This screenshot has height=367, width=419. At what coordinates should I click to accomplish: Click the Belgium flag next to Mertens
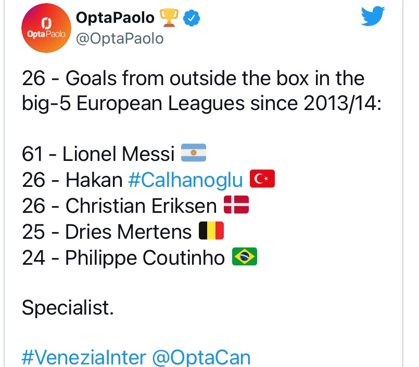(211, 232)
